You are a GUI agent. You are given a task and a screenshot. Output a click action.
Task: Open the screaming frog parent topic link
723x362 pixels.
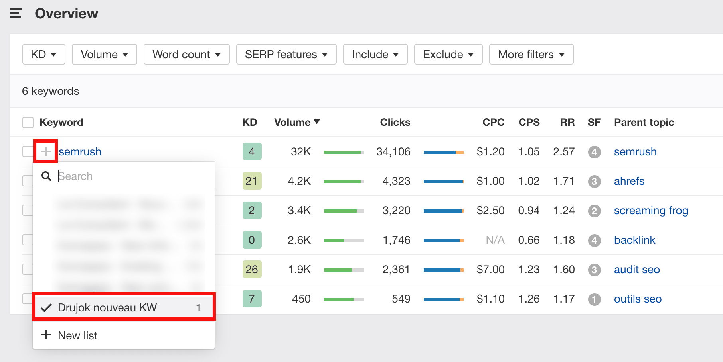click(x=651, y=211)
